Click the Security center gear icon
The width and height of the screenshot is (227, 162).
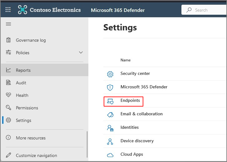pos(110,74)
